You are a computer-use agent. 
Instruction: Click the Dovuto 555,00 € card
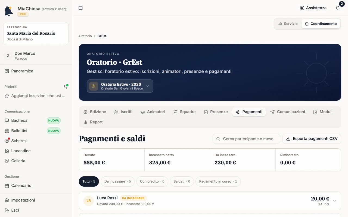coord(112,160)
